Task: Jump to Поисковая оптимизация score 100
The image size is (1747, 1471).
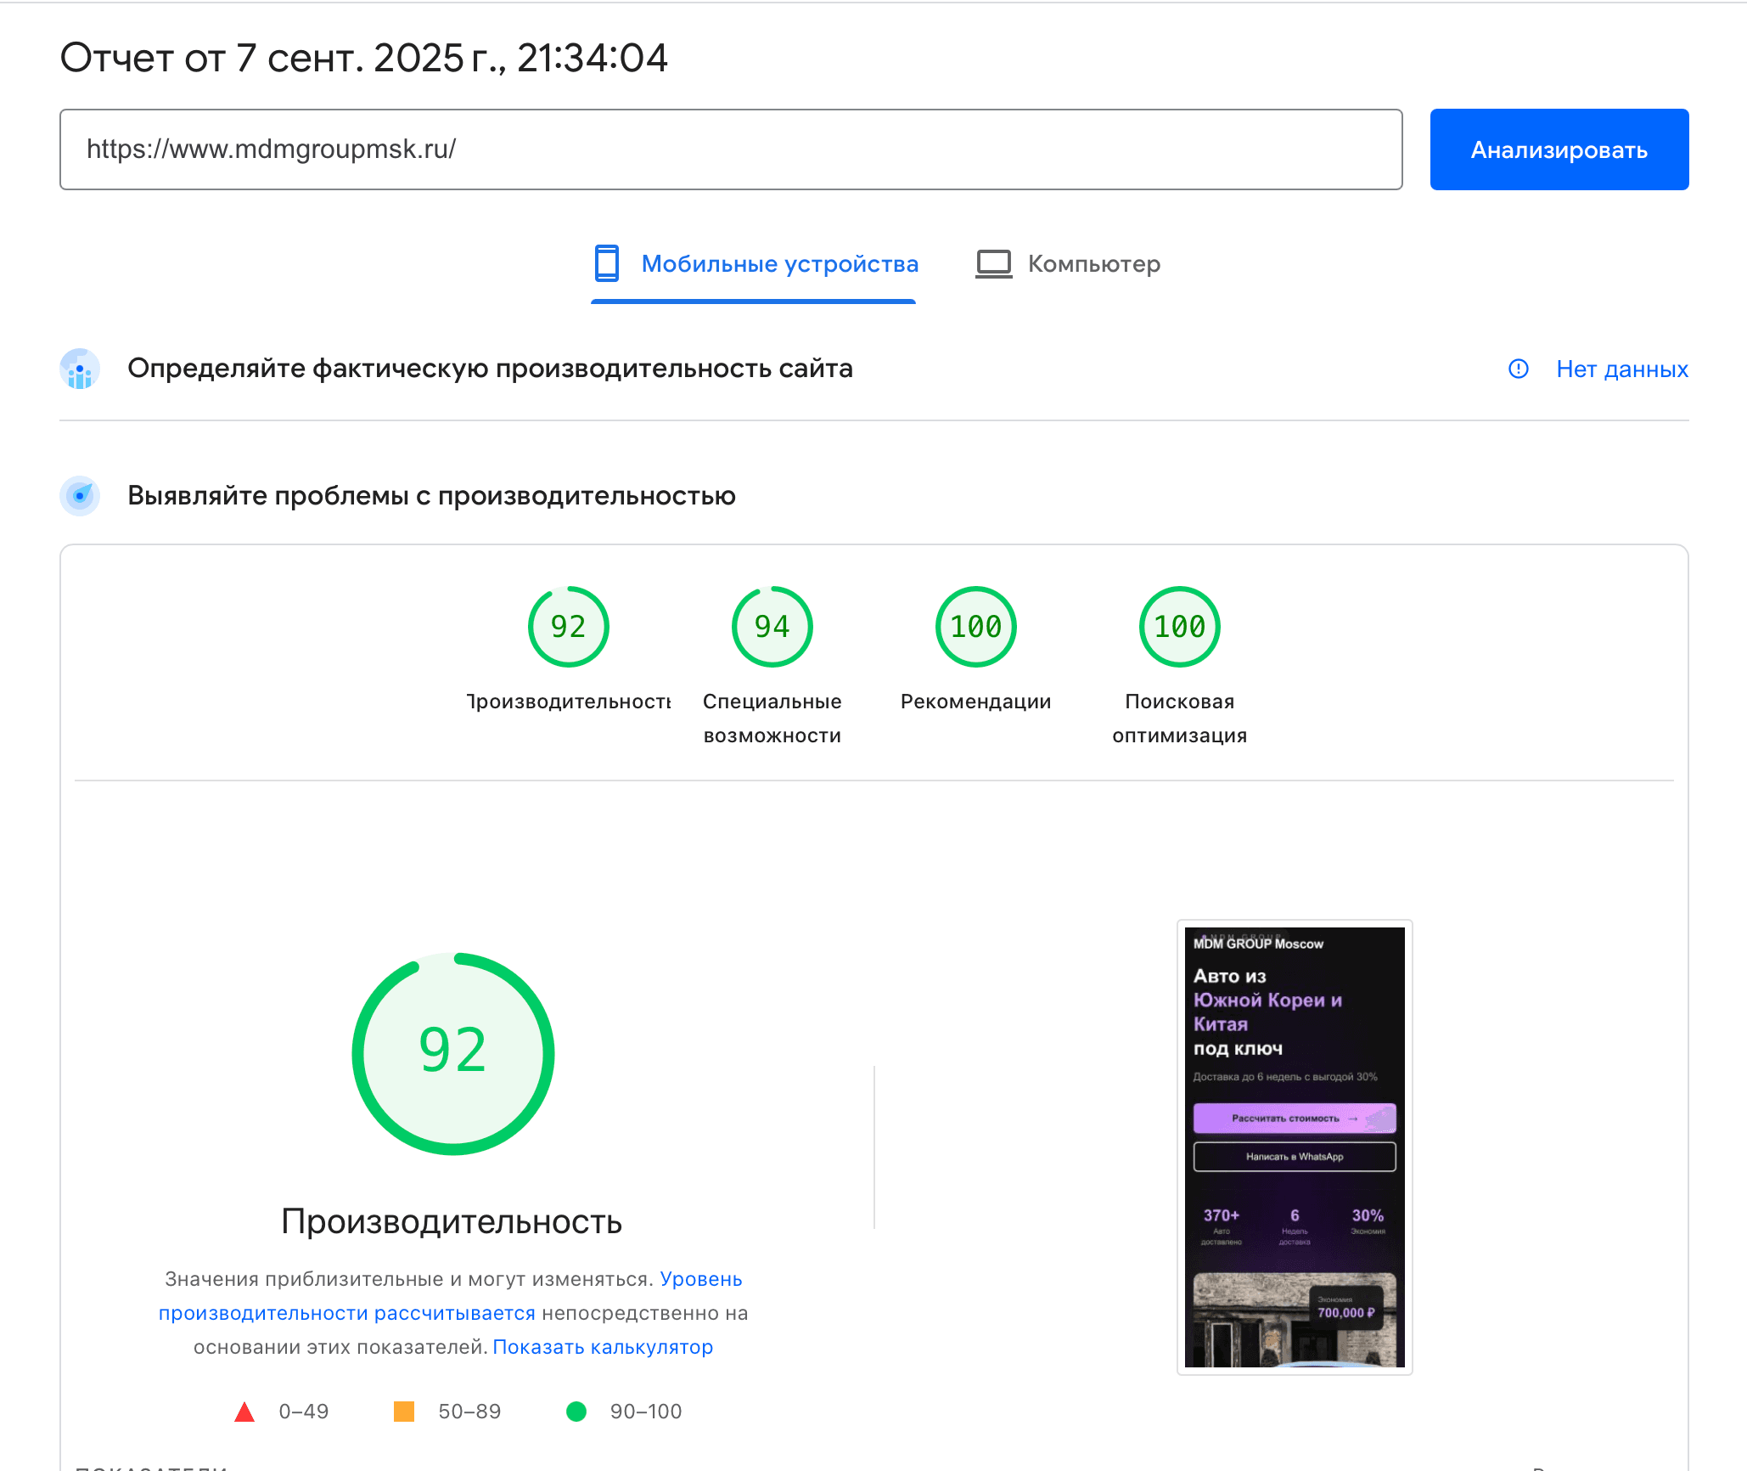Action: (x=1179, y=627)
